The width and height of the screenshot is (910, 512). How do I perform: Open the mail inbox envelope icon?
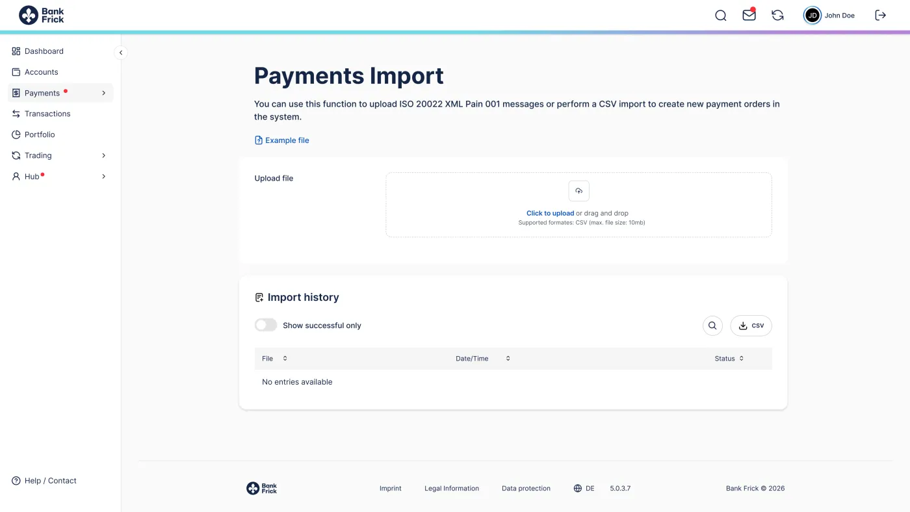749,15
